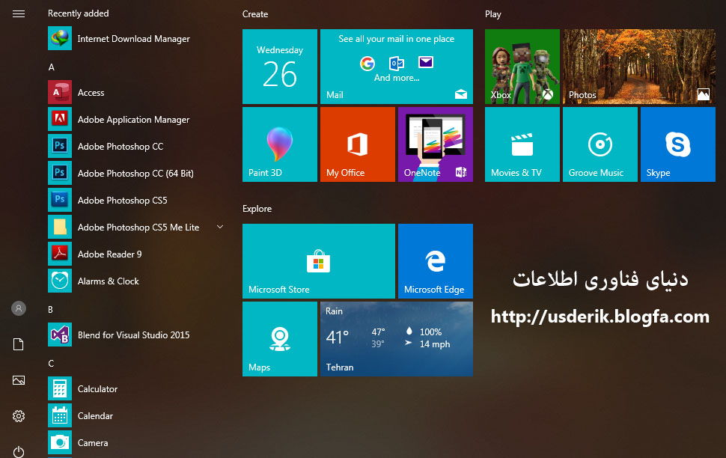Screen dimensions: 726x458
Task: Click the Power icon in sidebar
Action: point(19,451)
